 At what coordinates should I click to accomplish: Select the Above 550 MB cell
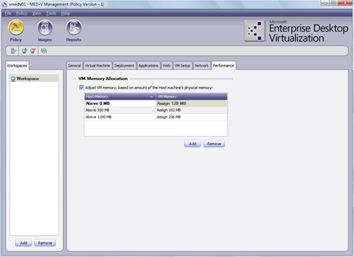[120, 110]
